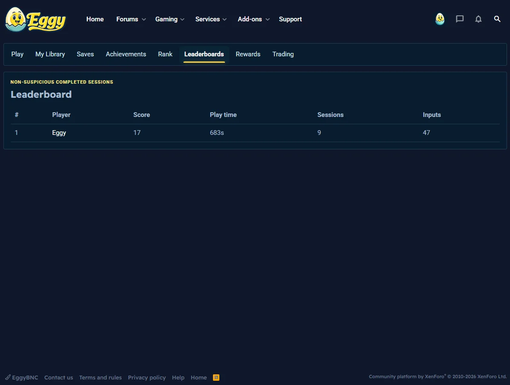Screen dimensions: 510x385
Task: Click the search magnifier icon
Action: click(497, 19)
